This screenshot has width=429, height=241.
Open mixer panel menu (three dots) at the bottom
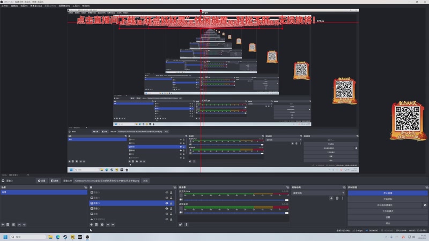pos(186,224)
